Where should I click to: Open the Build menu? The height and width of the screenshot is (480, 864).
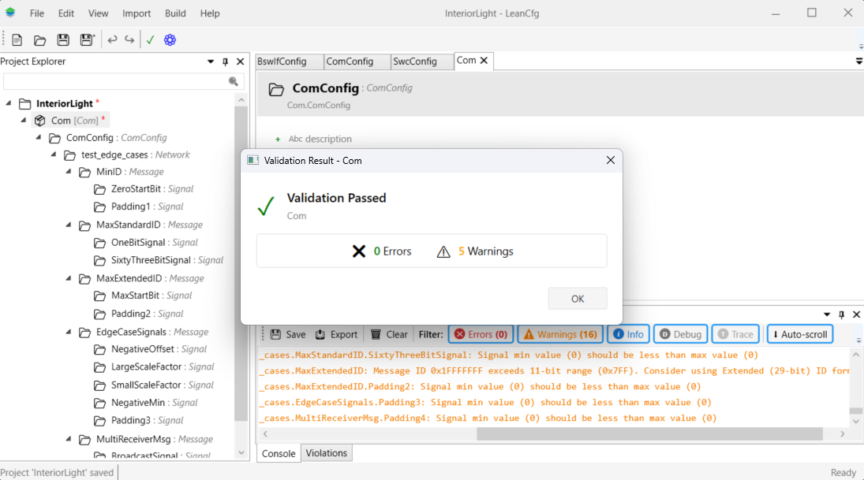pyautogui.click(x=175, y=13)
